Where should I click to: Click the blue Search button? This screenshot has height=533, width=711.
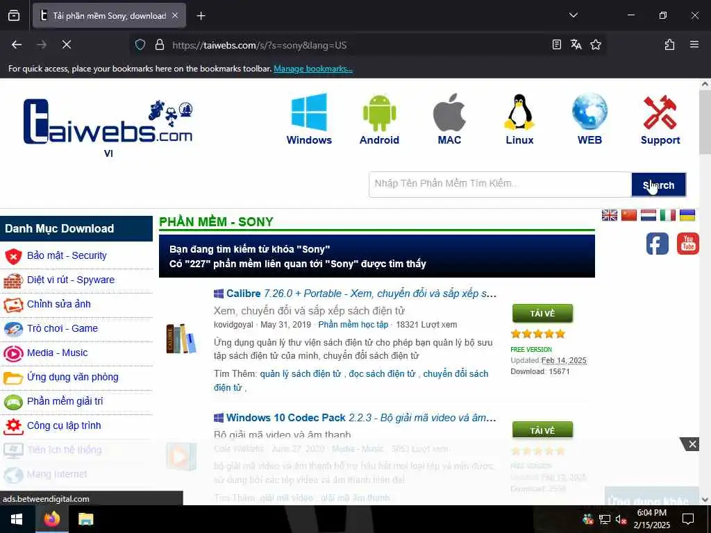pyautogui.click(x=658, y=185)
